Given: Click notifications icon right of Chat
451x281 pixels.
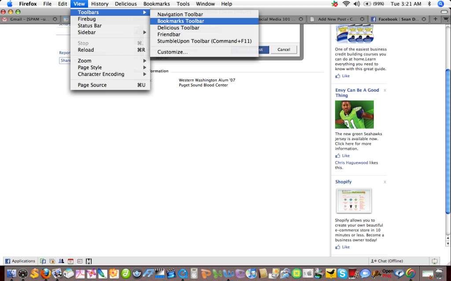Looking at the screenshot, I should (x=435, y=261).
